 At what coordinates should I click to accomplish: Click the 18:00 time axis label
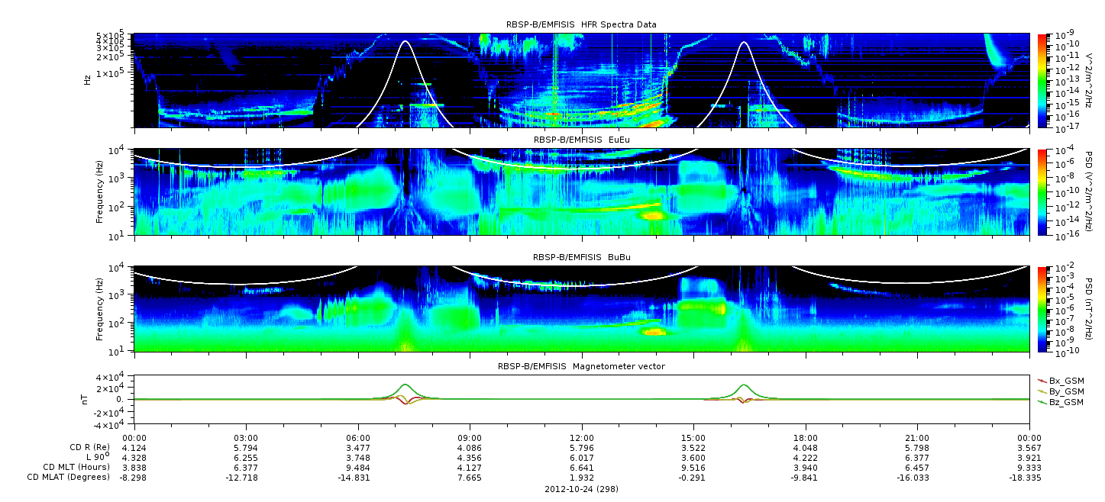(806, 437)
